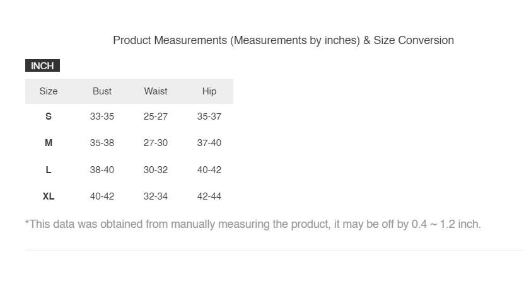Click the Size column header
The image size is (524, 282).
point(49,91)
